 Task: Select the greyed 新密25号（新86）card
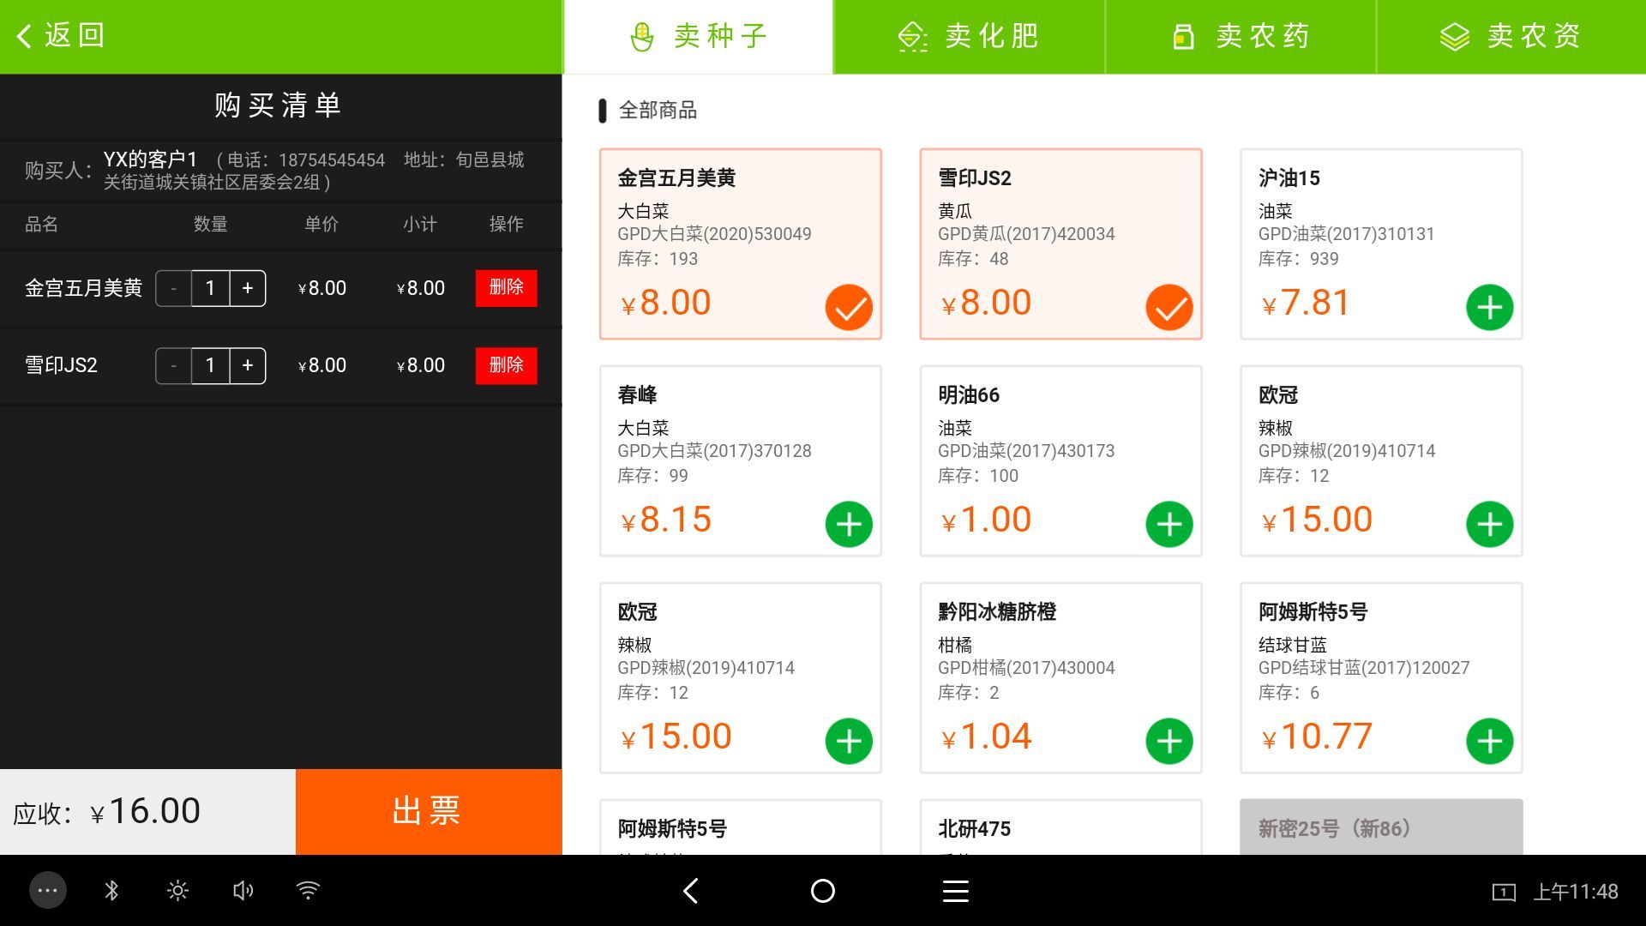click(x=1381, y=827)
